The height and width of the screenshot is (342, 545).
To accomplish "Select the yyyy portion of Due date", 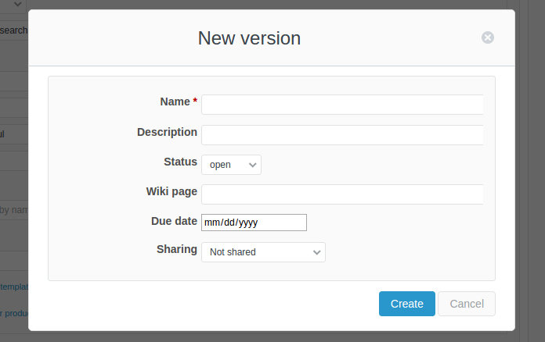I will pos(247,223).
